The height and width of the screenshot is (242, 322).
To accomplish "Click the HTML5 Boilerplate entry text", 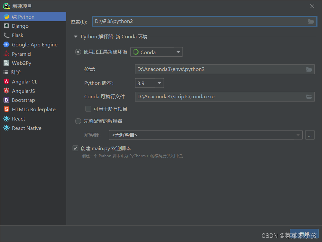I will pyautogui.click(x=34, y=110).
